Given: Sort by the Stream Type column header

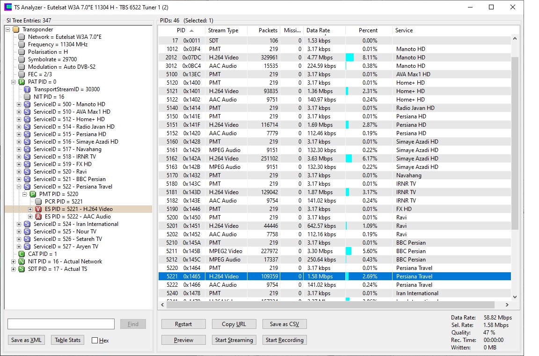Looking at the screenshot, I should (x=226, y=30).
